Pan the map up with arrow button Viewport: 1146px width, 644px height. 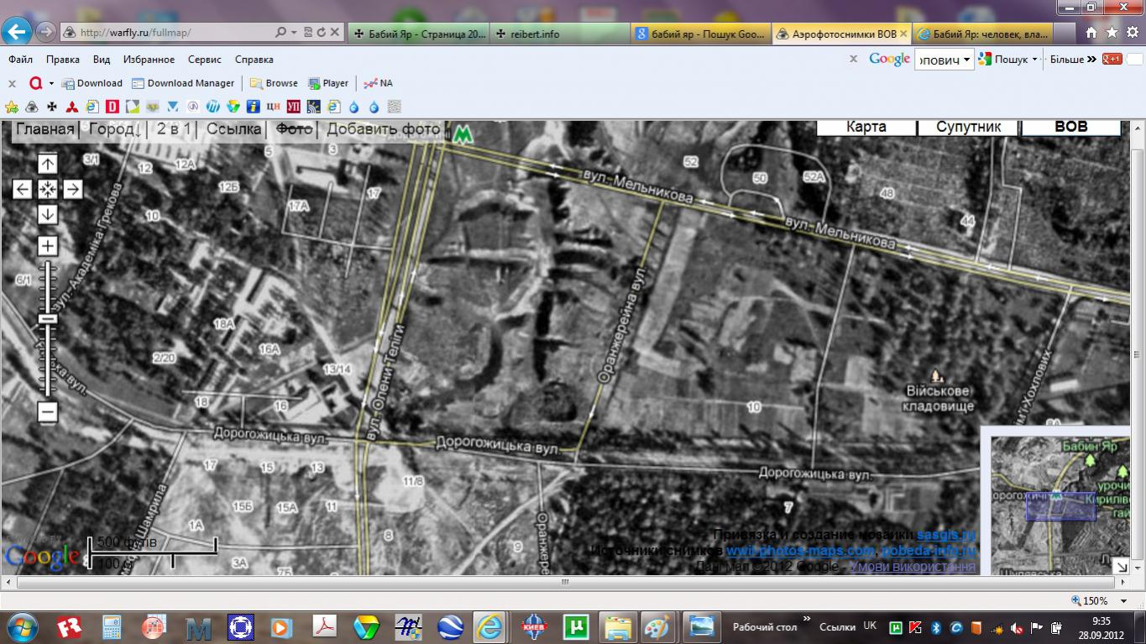point(47,164)
